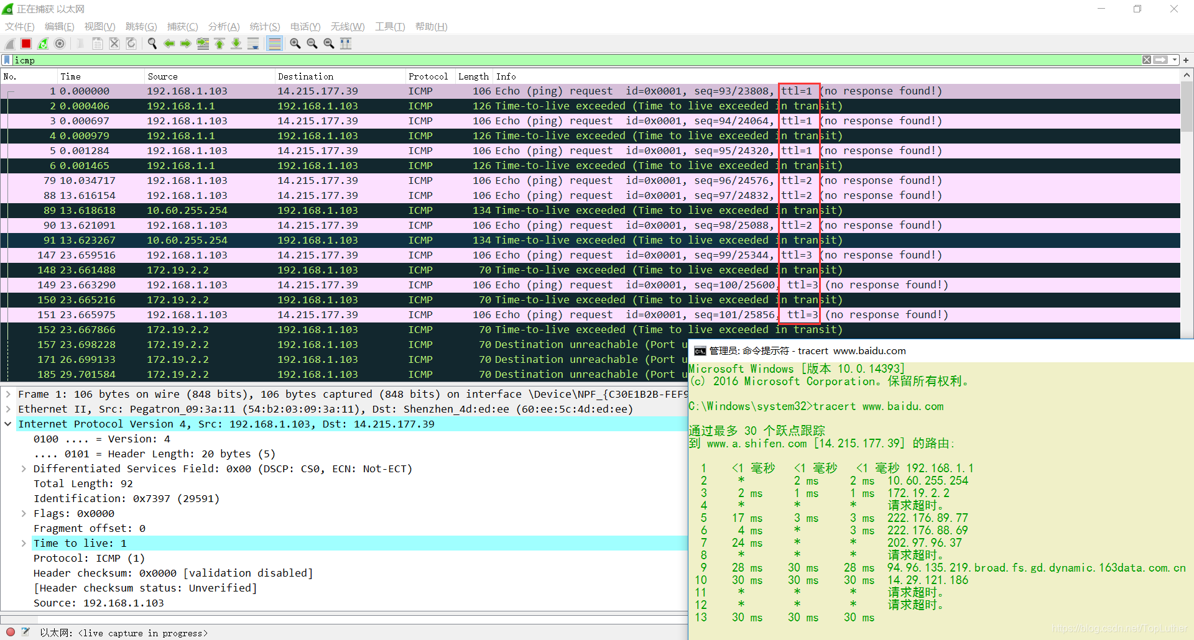Open expert information status icon

[11, 632]
